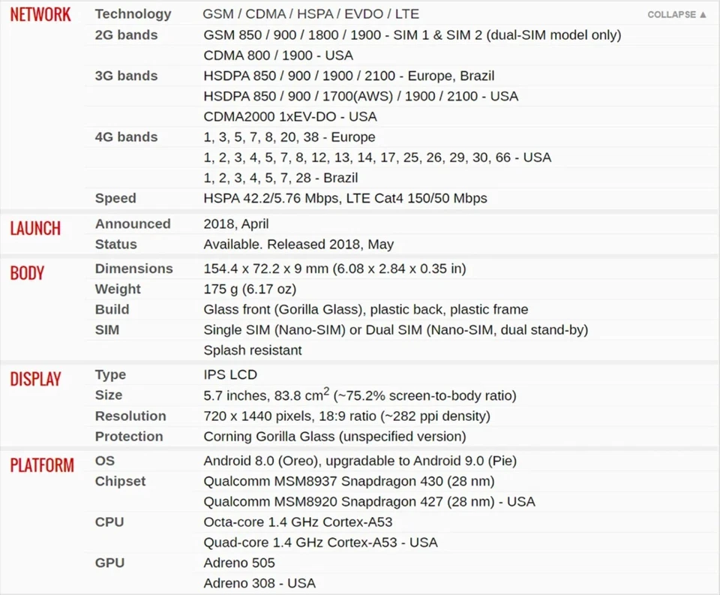
Task: Open the Protection label link
Action: click(x=129, y=436)
